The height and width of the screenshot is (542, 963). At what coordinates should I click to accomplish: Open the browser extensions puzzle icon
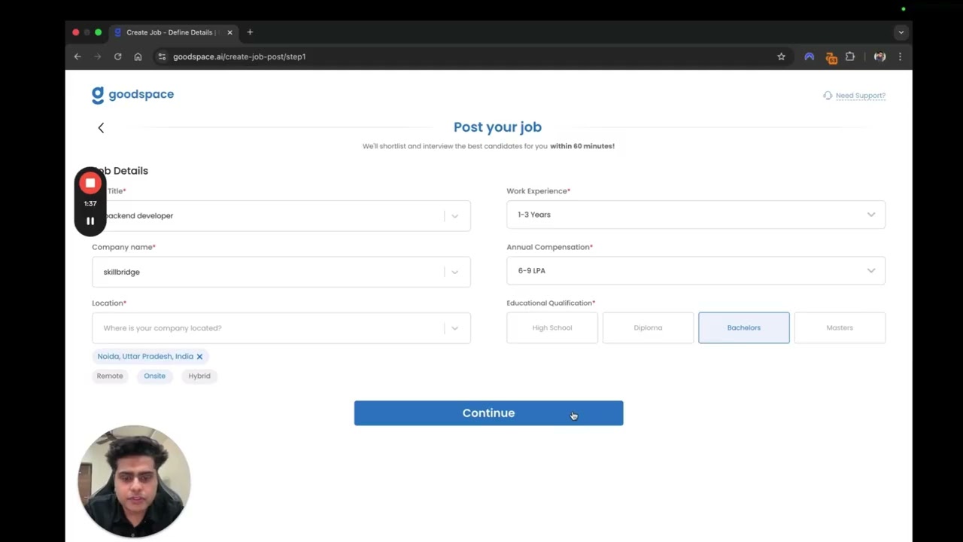coord(850,56)
